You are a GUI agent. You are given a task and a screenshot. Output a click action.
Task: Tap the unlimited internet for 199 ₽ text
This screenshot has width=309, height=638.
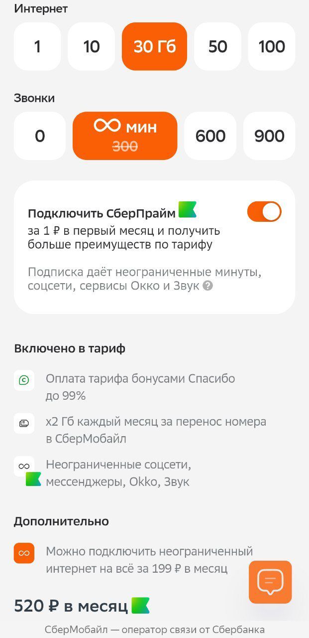[x=149, y=560]
